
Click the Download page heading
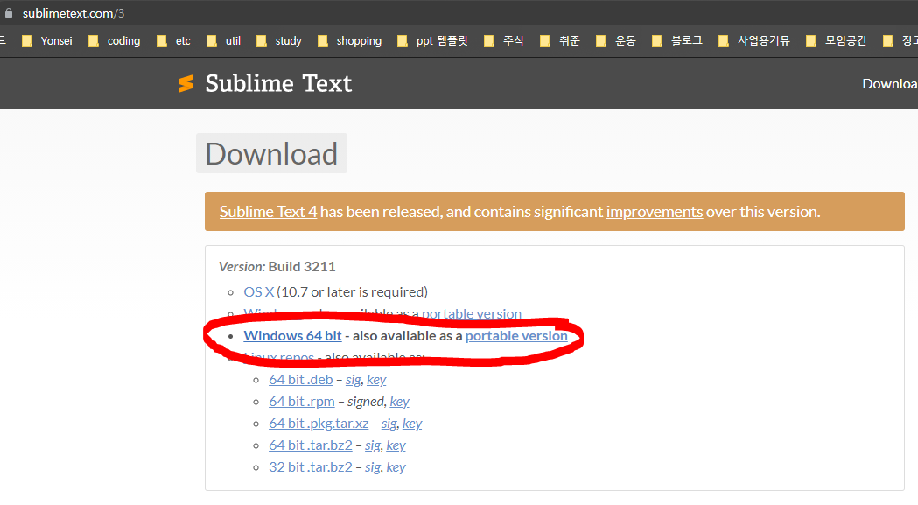(271, 153)
